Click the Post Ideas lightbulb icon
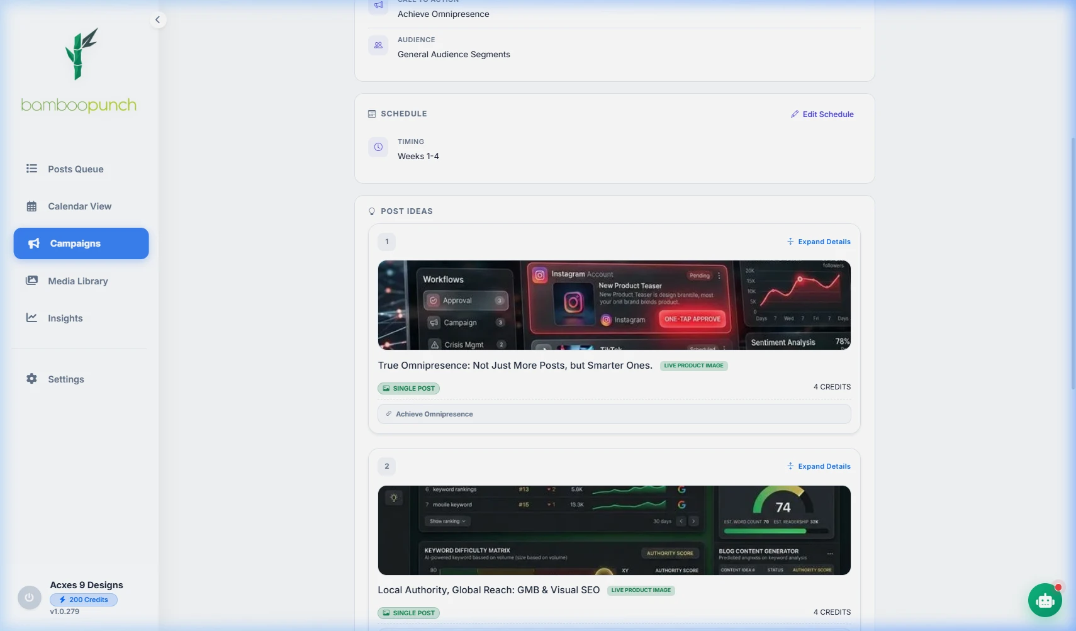The width and height of the screenshot is (1076, 631). 372,211
